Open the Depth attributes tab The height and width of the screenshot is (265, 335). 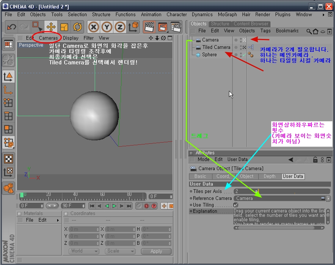[270, 176]
